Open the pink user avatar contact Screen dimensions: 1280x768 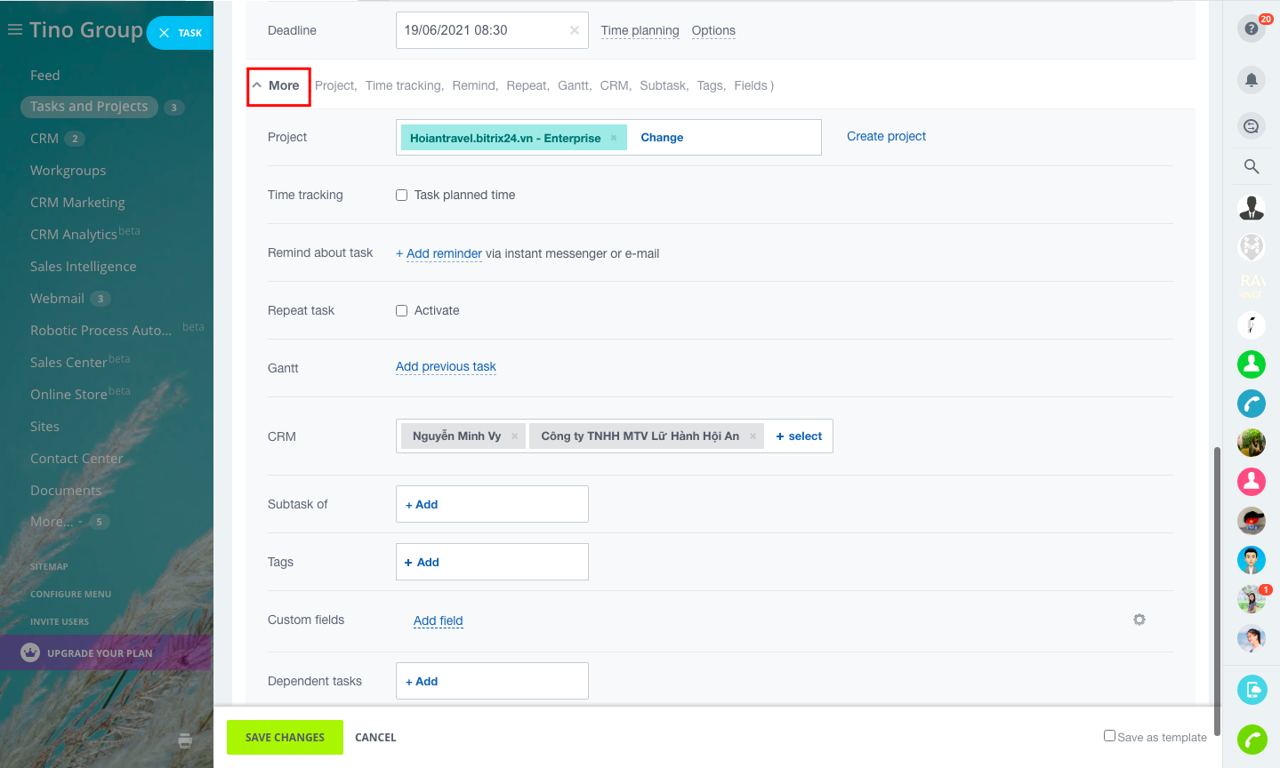point(1252,481)
